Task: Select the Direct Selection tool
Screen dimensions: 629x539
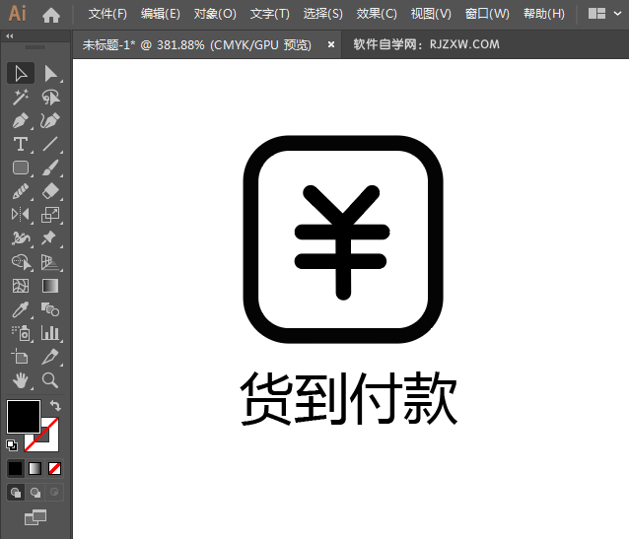Action: click(x=50, y=73)
